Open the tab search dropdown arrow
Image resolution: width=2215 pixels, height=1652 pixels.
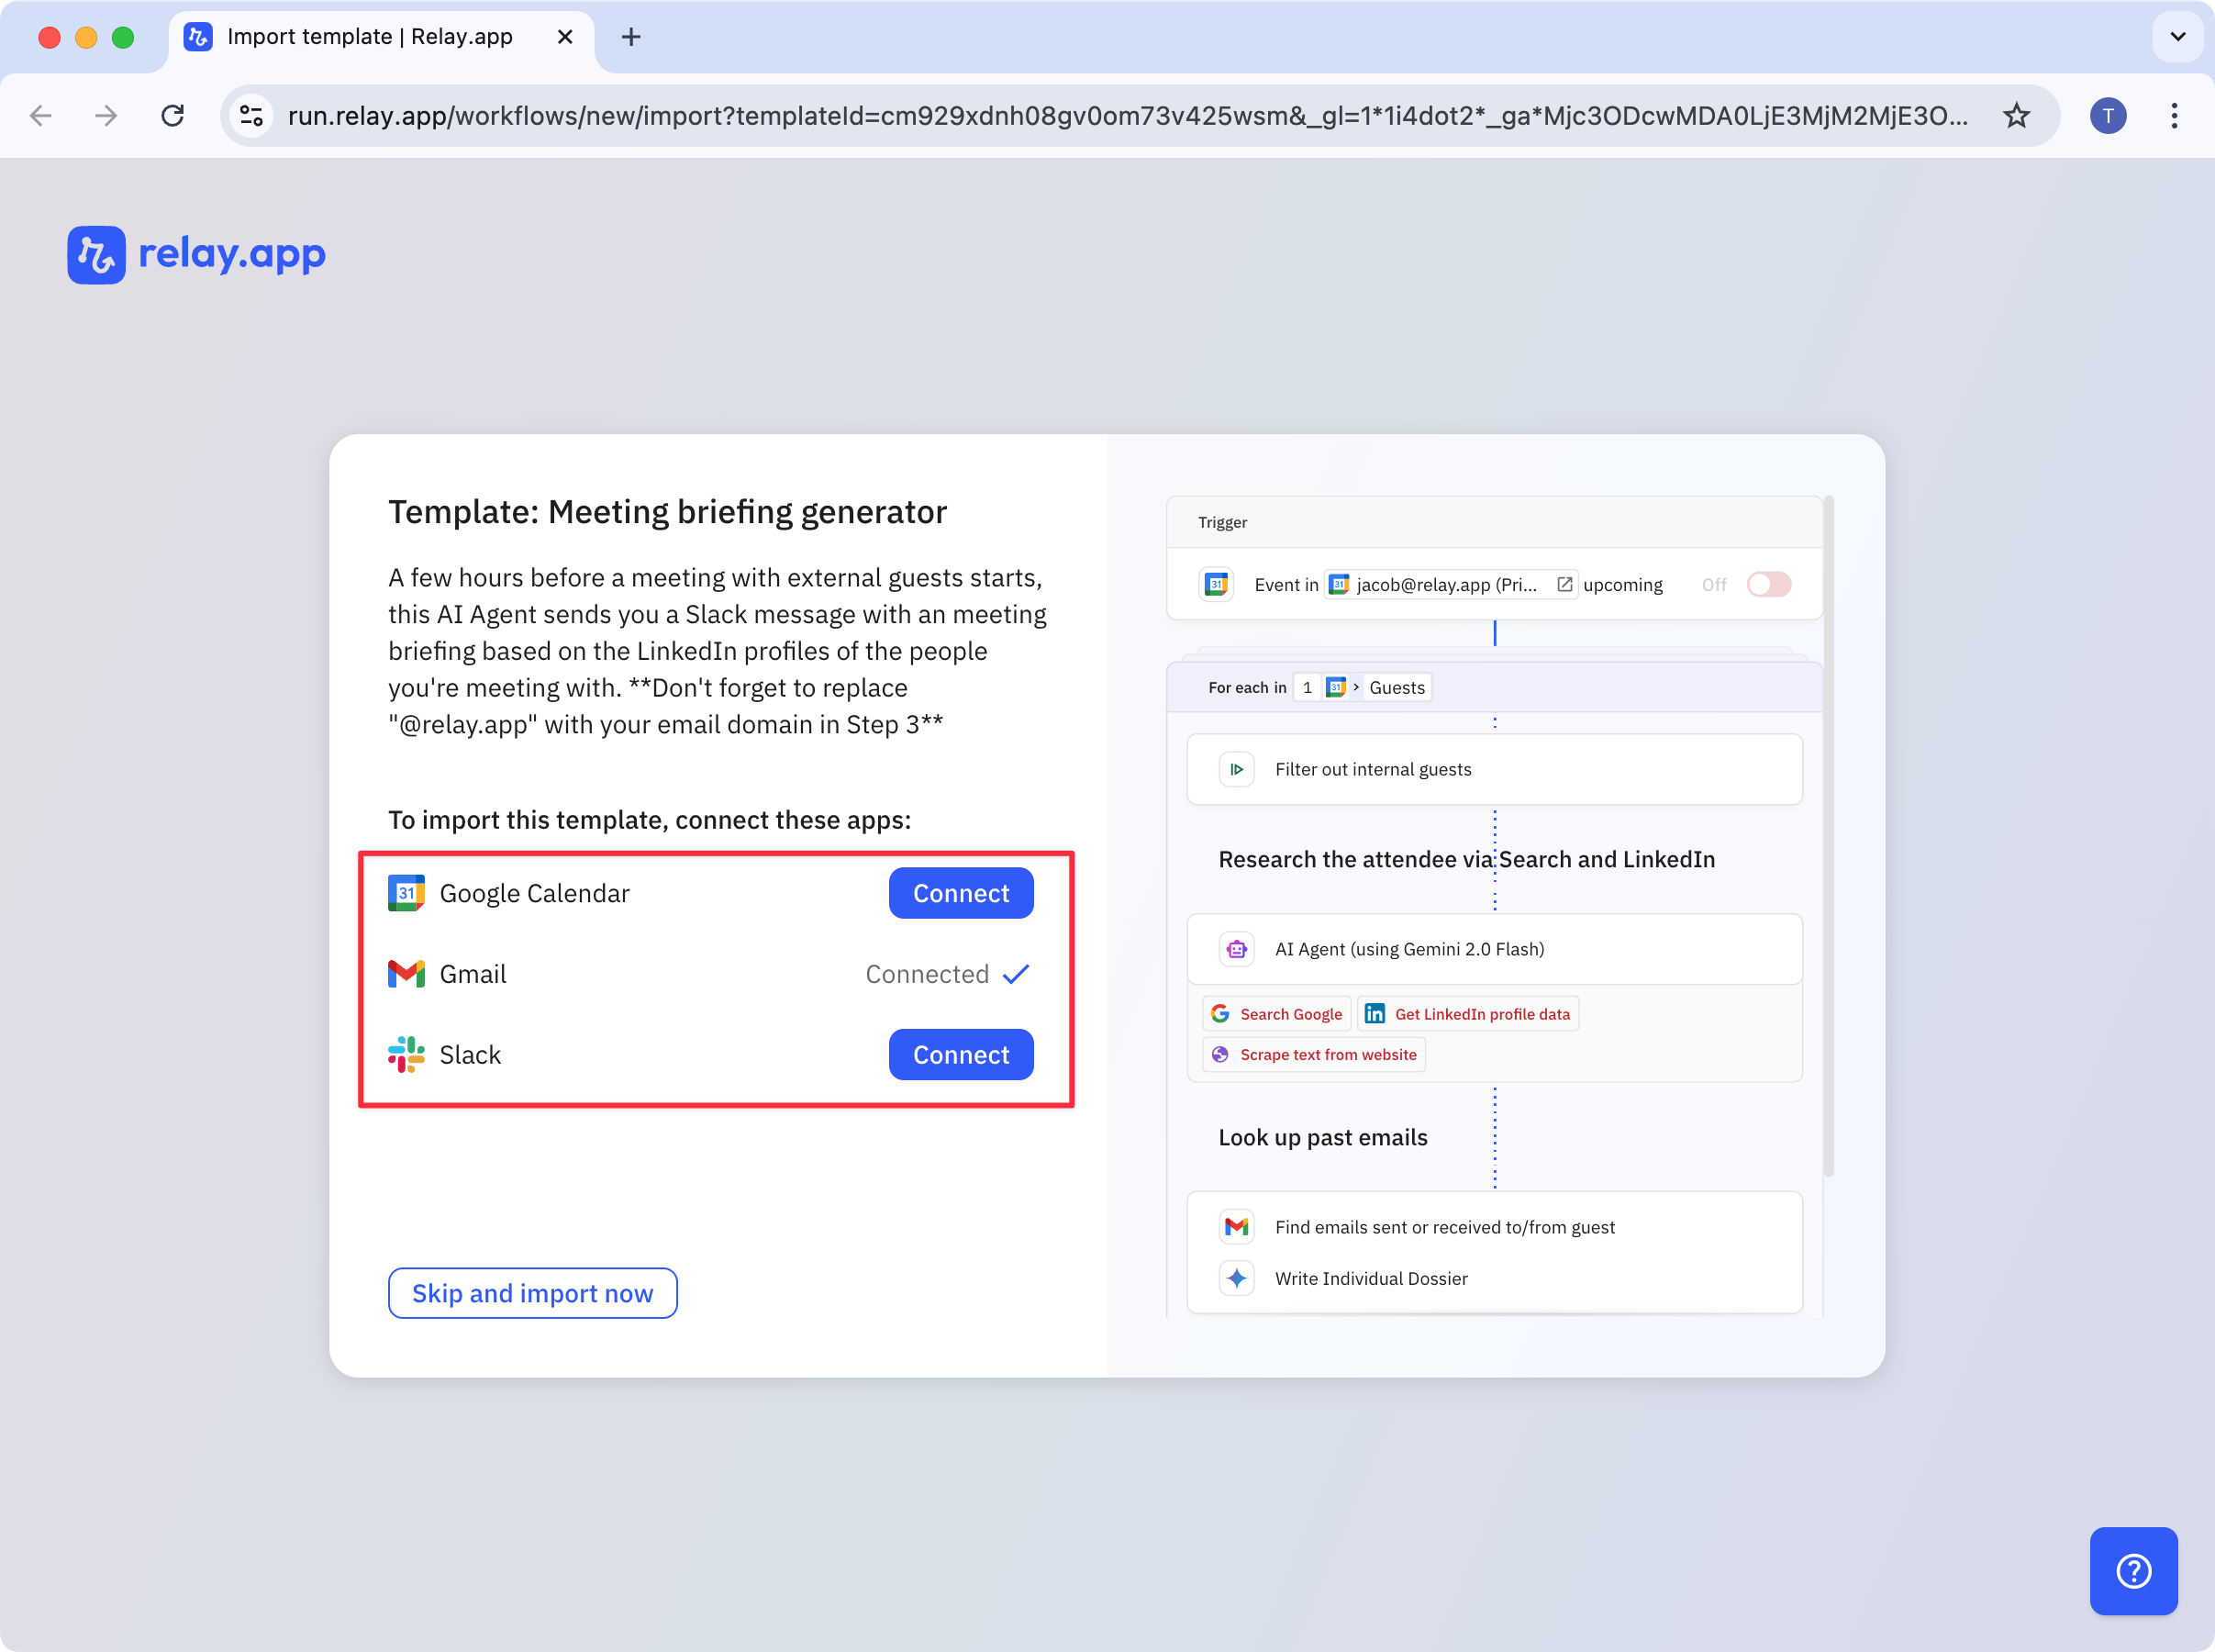click(2177, 37)
